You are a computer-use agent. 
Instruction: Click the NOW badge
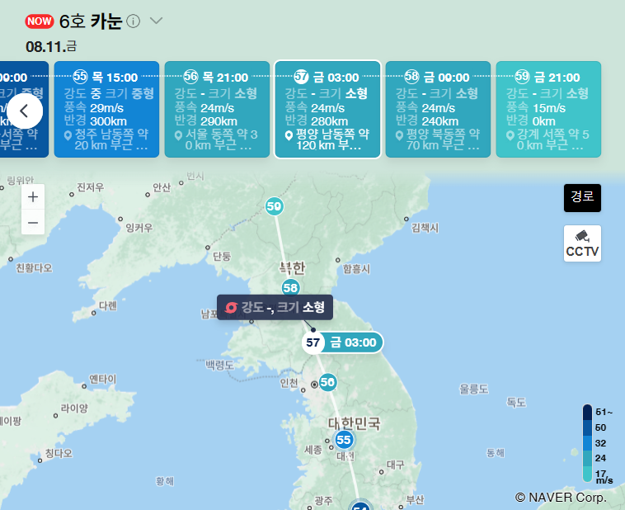coord(40,21)
